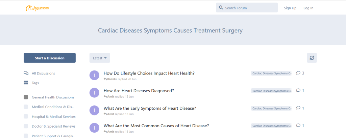Click the MyHospital logo

(x=38, y=8)
